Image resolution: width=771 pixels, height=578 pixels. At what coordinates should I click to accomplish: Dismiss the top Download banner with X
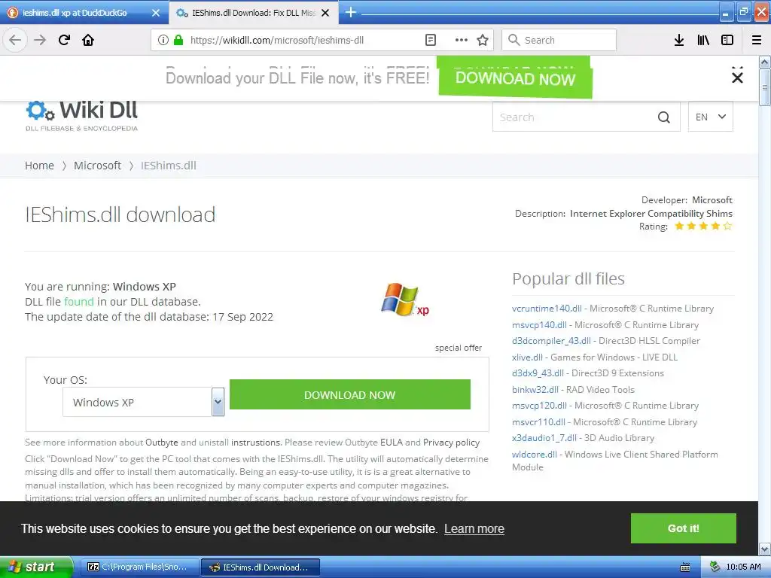(x=737, y=78)
